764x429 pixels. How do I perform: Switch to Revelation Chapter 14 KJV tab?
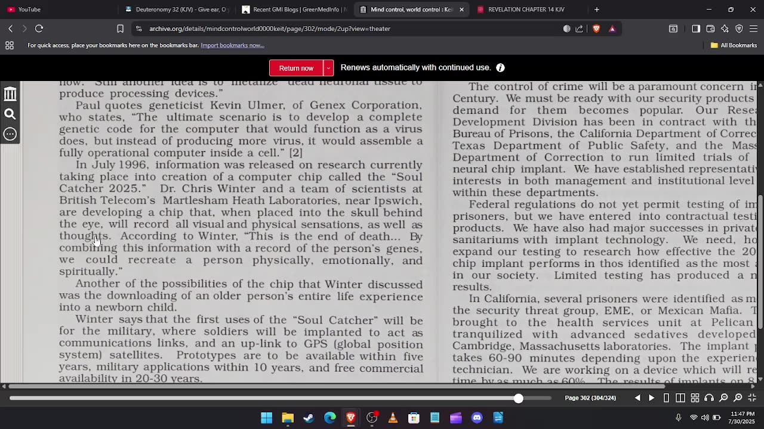click(x=525, y=10)
